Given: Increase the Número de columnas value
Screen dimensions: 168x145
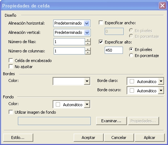Looking at the screenshot, I should click(x=88, y=49).
